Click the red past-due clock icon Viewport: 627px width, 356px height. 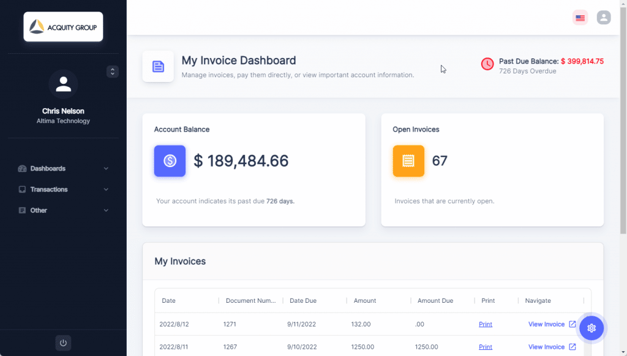[487, 64]
